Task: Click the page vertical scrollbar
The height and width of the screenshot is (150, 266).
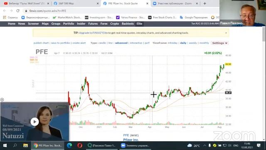Action: pos(264,34)
